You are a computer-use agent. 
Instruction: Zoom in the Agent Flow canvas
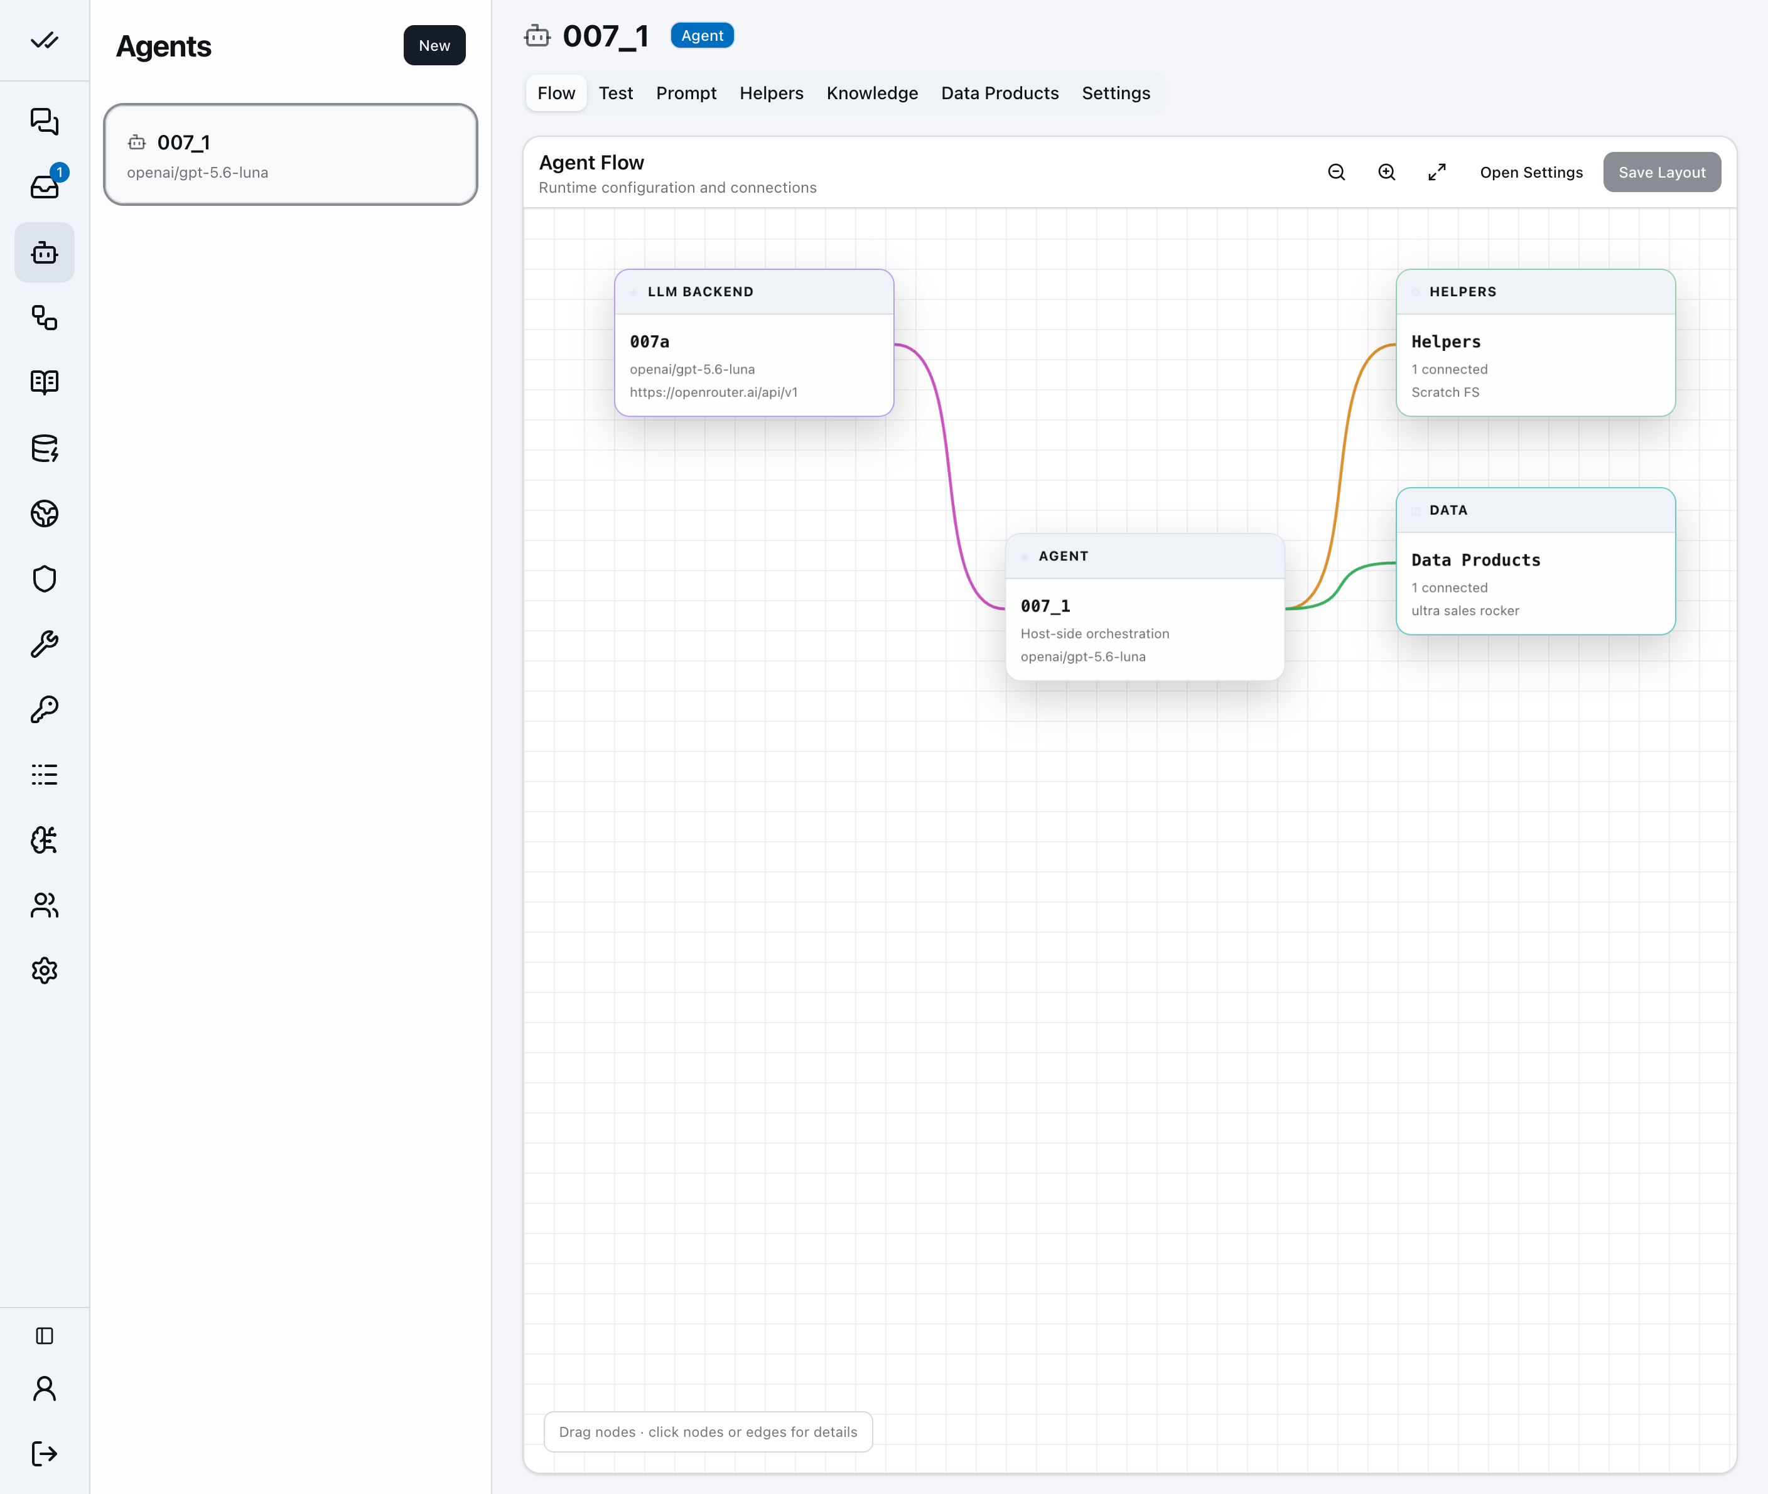point(1387,172)
